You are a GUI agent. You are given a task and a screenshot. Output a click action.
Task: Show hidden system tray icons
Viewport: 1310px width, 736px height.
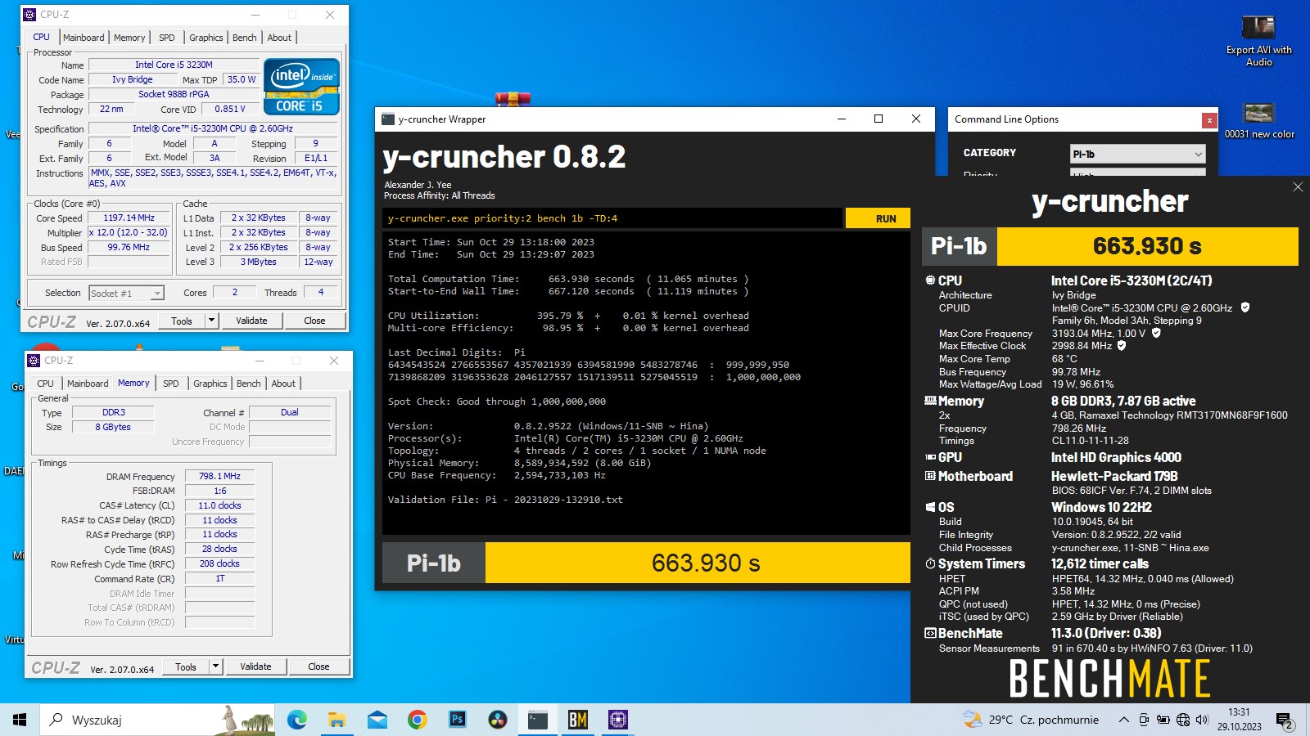(x=1124, y=720)
